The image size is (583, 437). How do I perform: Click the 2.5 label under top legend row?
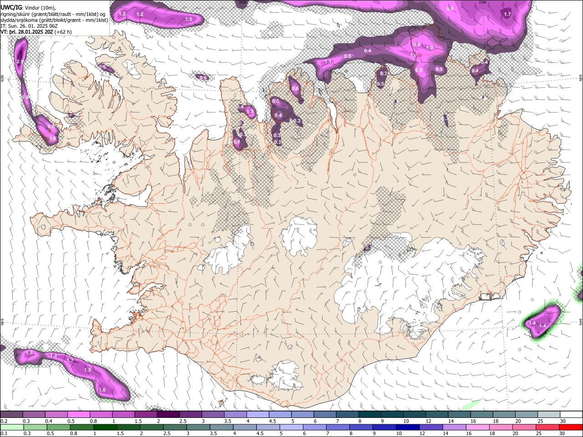[x=183, y=421]
